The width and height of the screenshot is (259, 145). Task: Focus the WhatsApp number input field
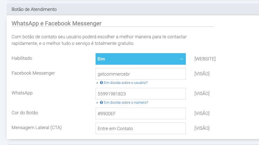pyautogui.click(x=140, y=94)
